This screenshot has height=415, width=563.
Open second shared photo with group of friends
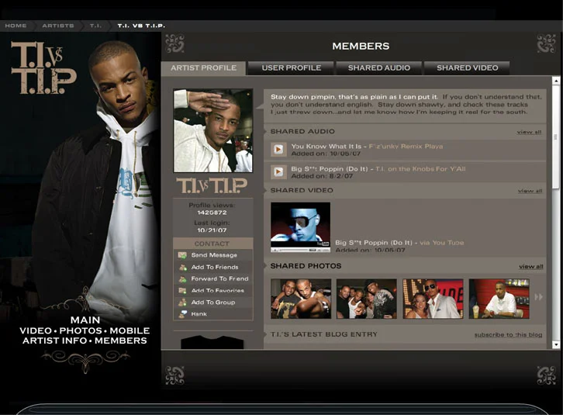(x=367, y=299)
